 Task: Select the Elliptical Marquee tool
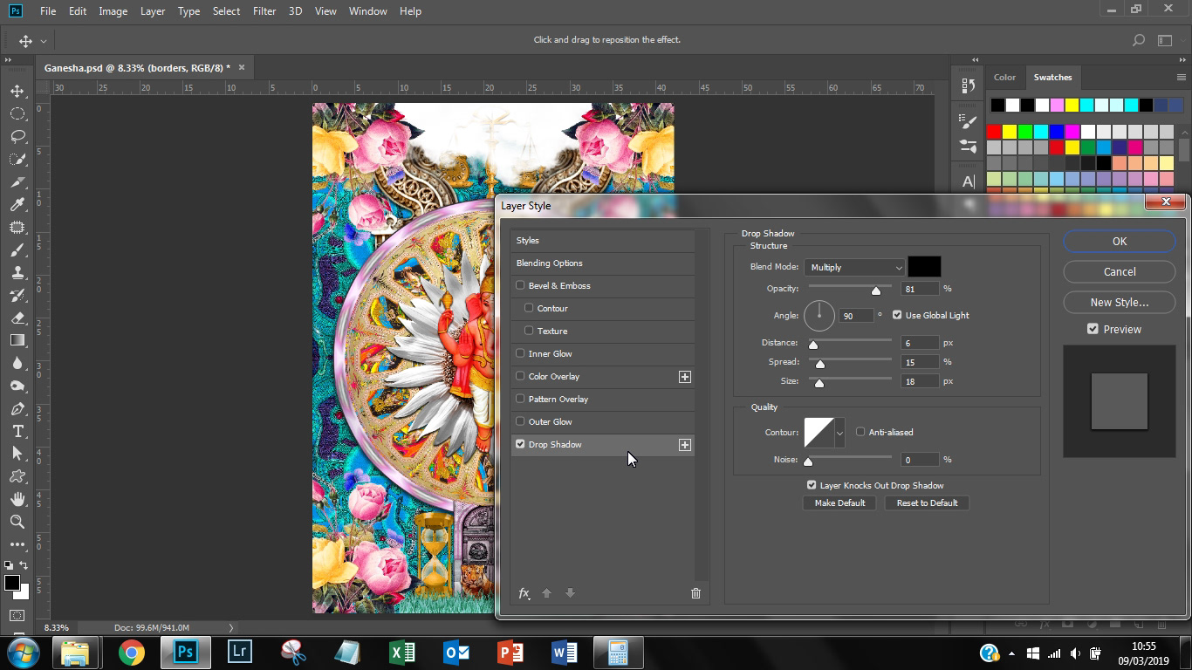(17, 113)
